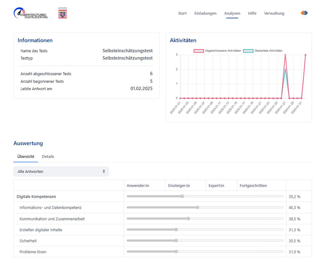
Task: Open the Einladungen page
Action: [205, 13]
